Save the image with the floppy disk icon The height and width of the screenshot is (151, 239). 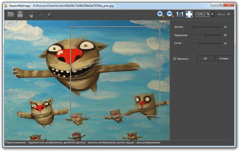(x=20, y=14)
